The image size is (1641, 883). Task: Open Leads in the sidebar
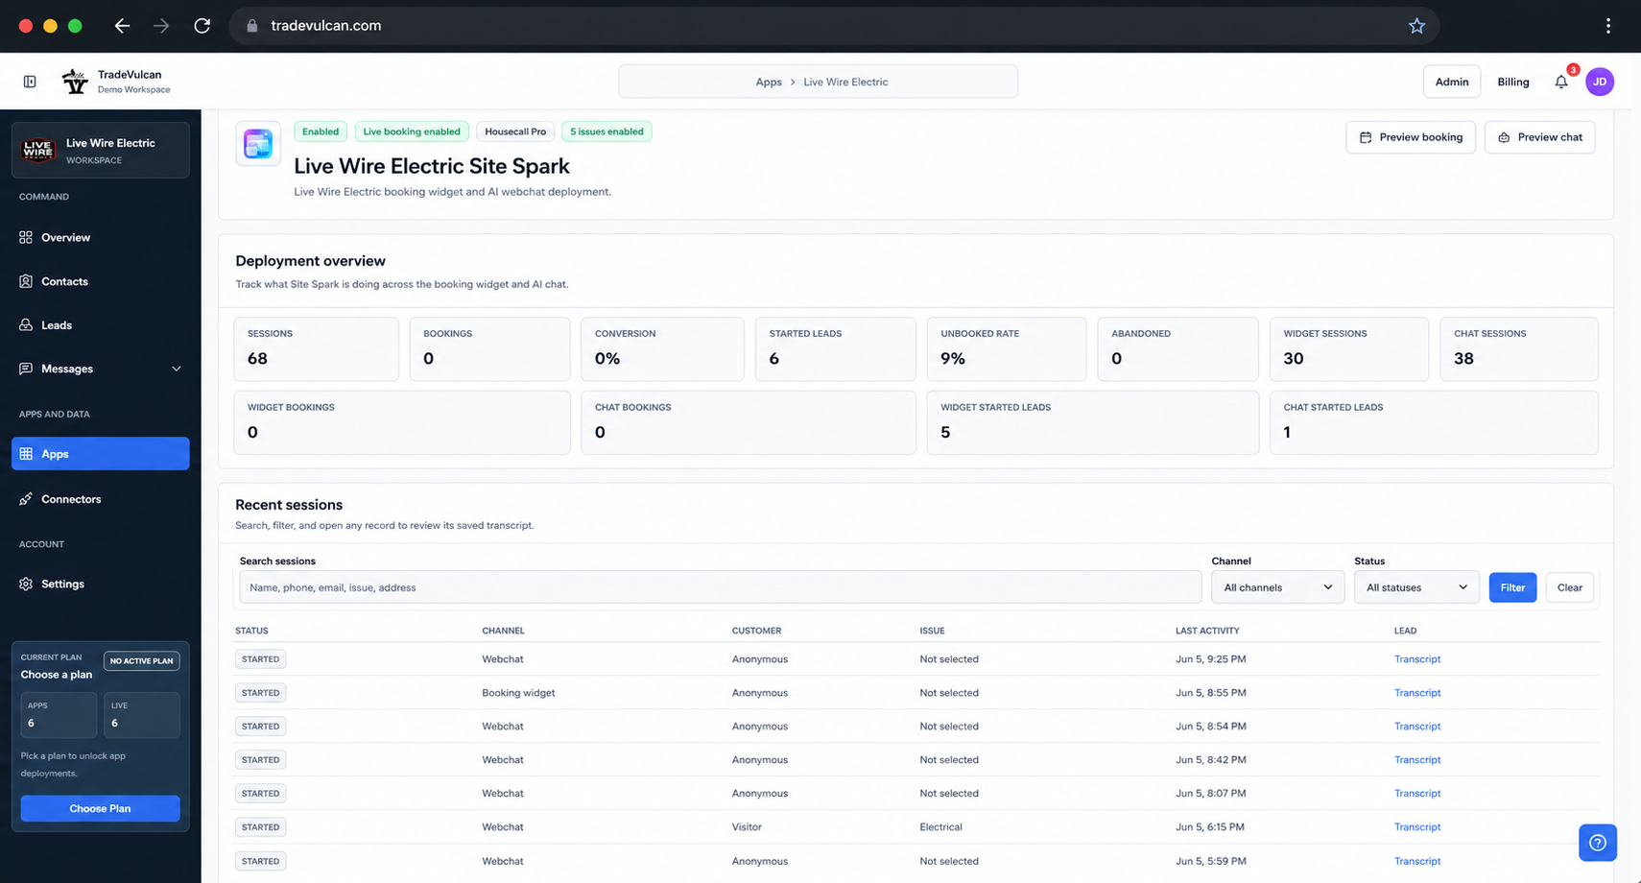point(100,324)
